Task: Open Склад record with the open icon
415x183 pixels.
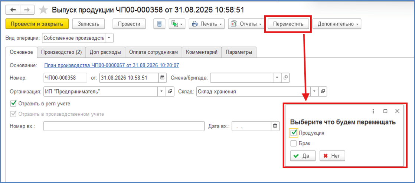Action: 323,91
